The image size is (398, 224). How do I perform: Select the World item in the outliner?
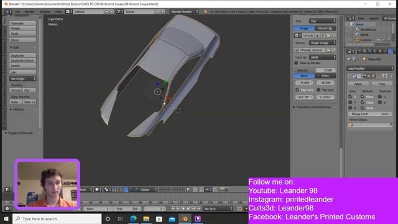tap(364, 35)
